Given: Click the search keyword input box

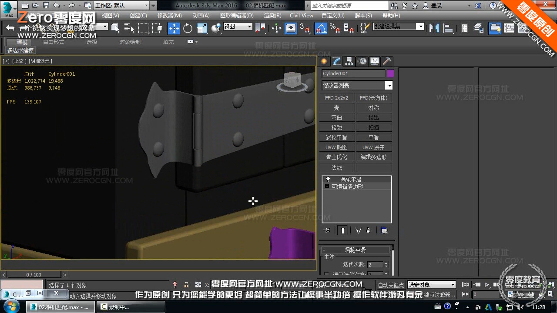Looking at the screenshot, I should [x=349, y=6].
